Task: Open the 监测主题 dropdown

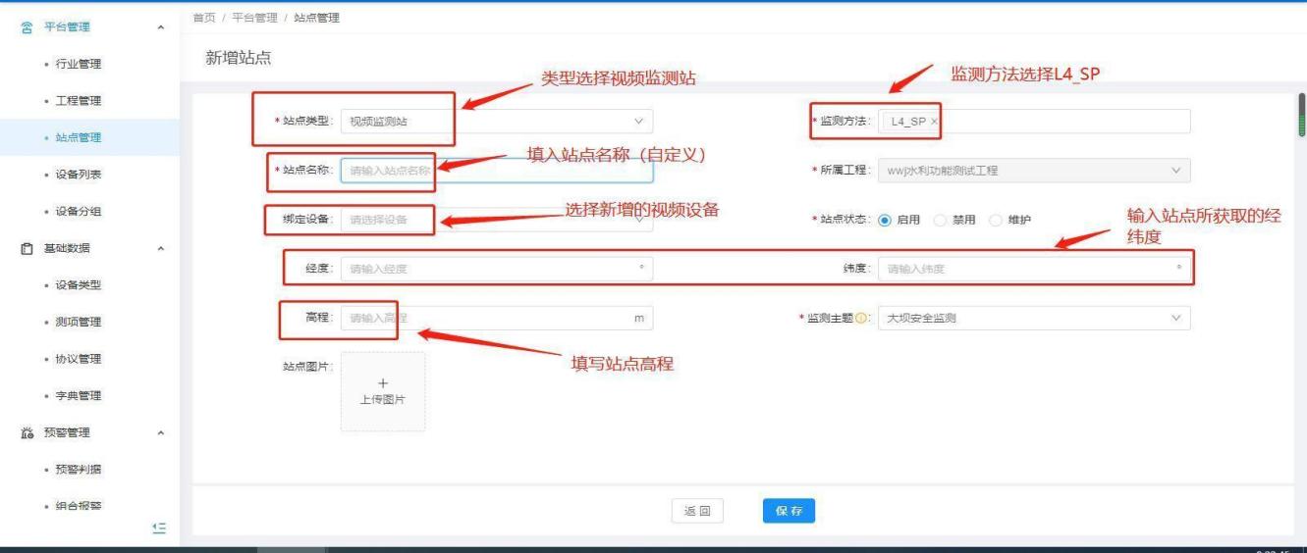Action: tap(1031, 319)
